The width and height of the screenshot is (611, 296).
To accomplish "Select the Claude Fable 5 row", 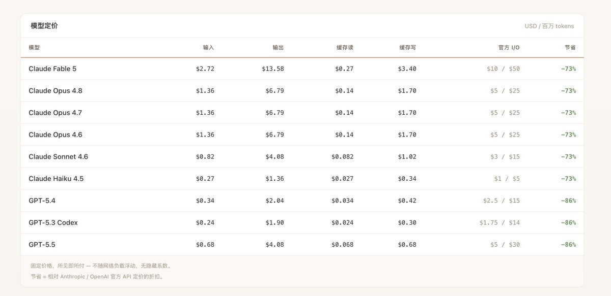I will coord(302,69).
